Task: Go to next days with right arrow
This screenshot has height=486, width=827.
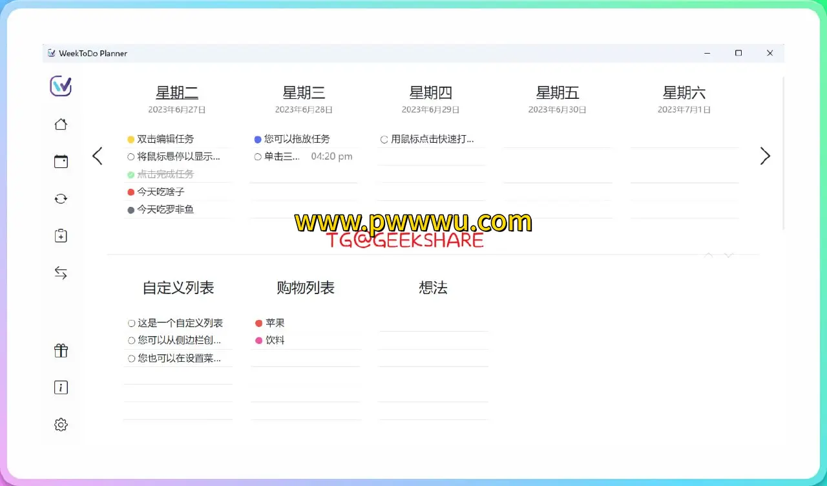Action: coord(765,156)
